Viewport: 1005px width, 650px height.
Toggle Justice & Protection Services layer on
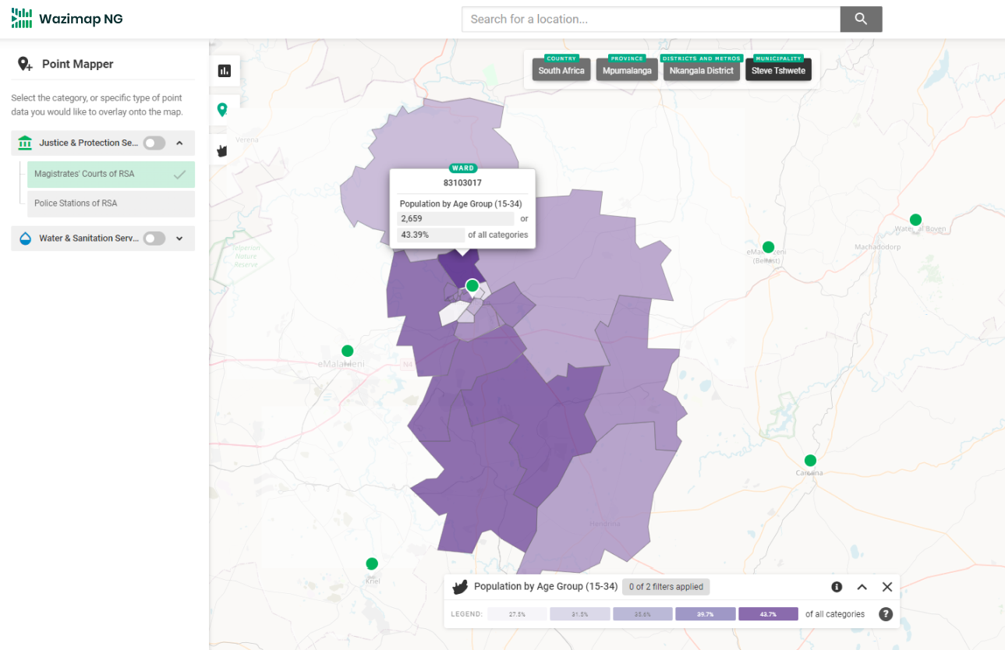(x=154, y=143)
